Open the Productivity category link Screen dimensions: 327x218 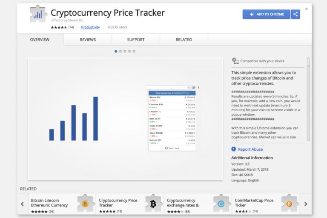tap(90, 27)
